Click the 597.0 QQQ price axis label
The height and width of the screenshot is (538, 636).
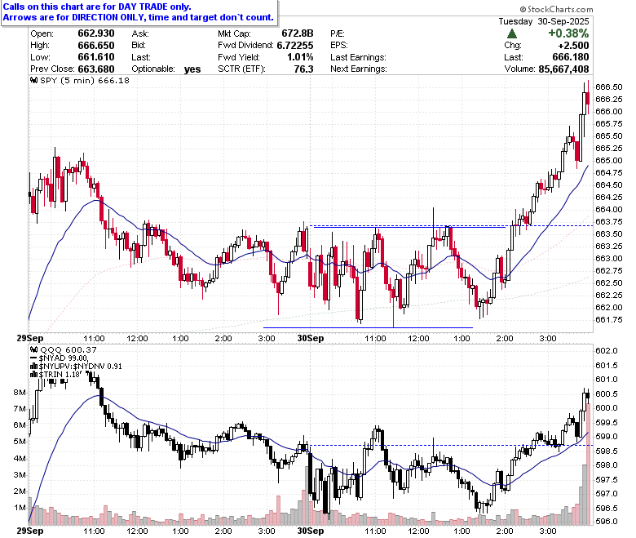(607, 494)
